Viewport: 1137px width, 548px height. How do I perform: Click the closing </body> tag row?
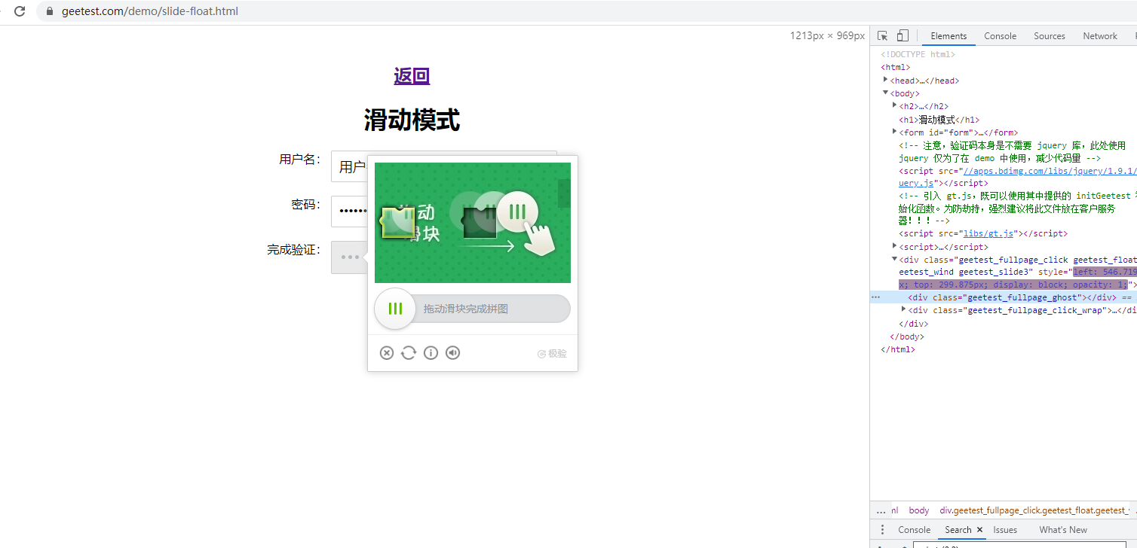(x=906, y=336)
